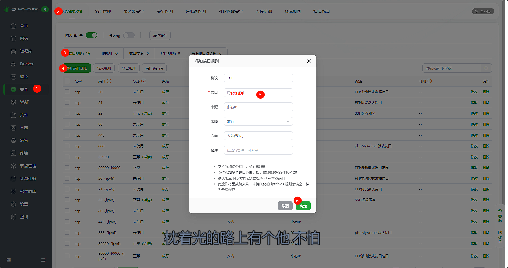This screenshot has width=508, height=268.
Task: Close the 添加端口规则 dialog
Action: point(309,61)
